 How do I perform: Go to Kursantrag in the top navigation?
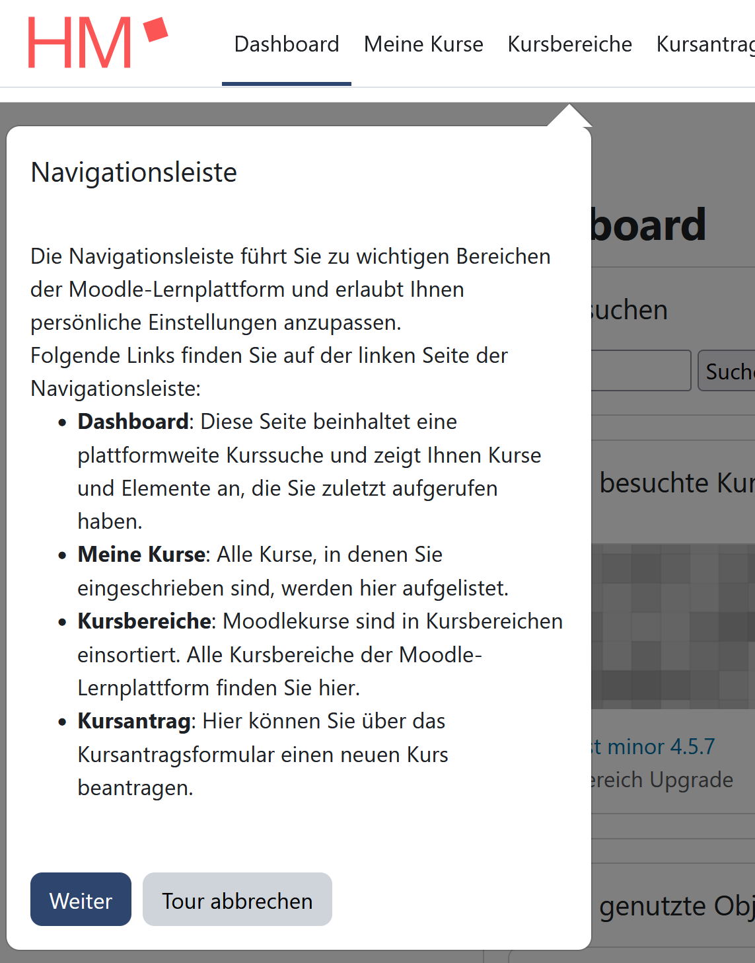coord(705,44)
